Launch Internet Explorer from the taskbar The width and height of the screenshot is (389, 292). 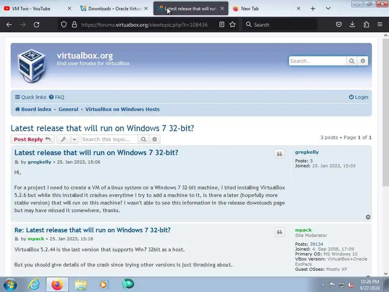click(x=34, y=284)
